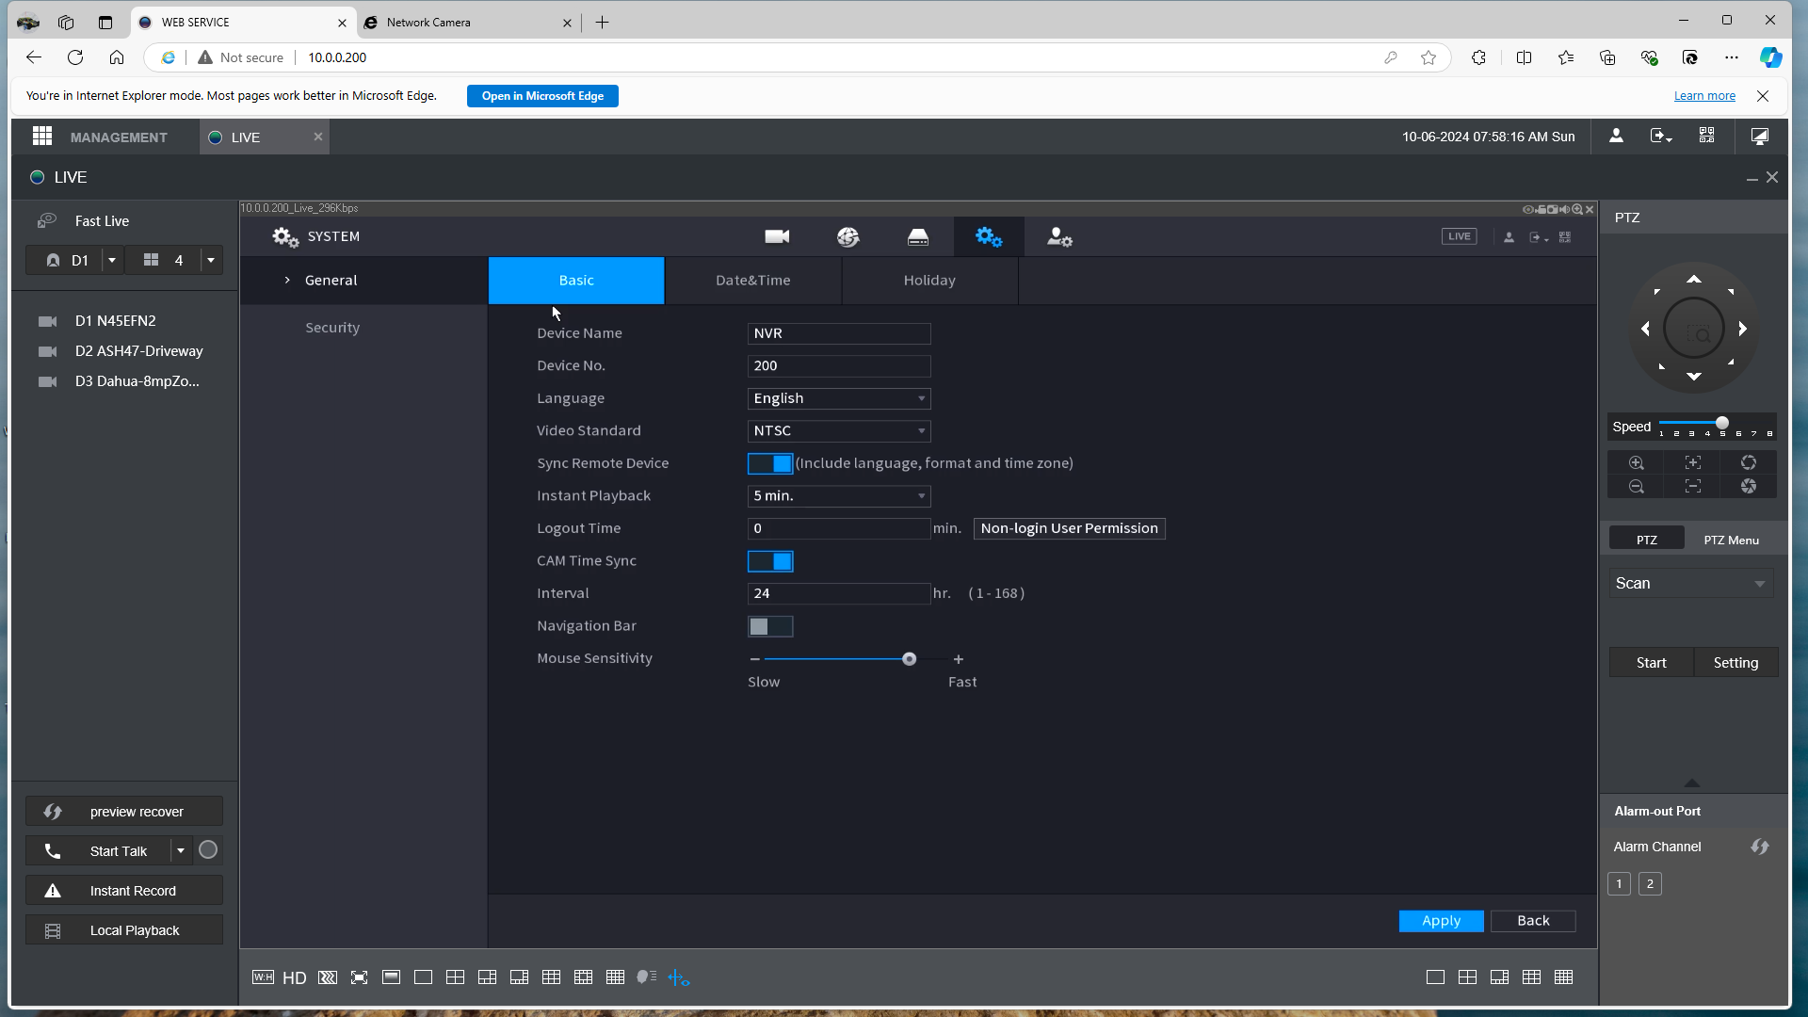Open the storage disk icon in SYSTEM bar

[x=918, y=236]
